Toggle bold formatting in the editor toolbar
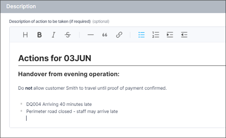The width and height of the screenshot is (226, 138). coord(39,35)
